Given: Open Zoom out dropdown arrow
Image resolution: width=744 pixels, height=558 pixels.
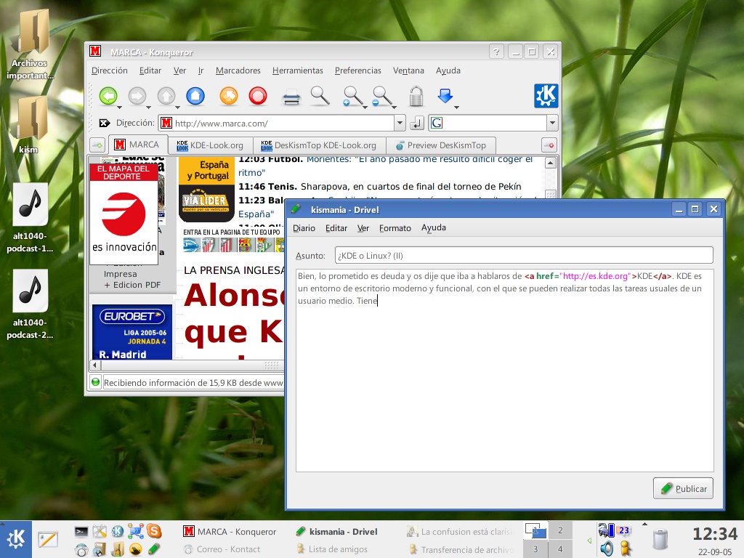Looking at the screenshot, I should 394,108.
